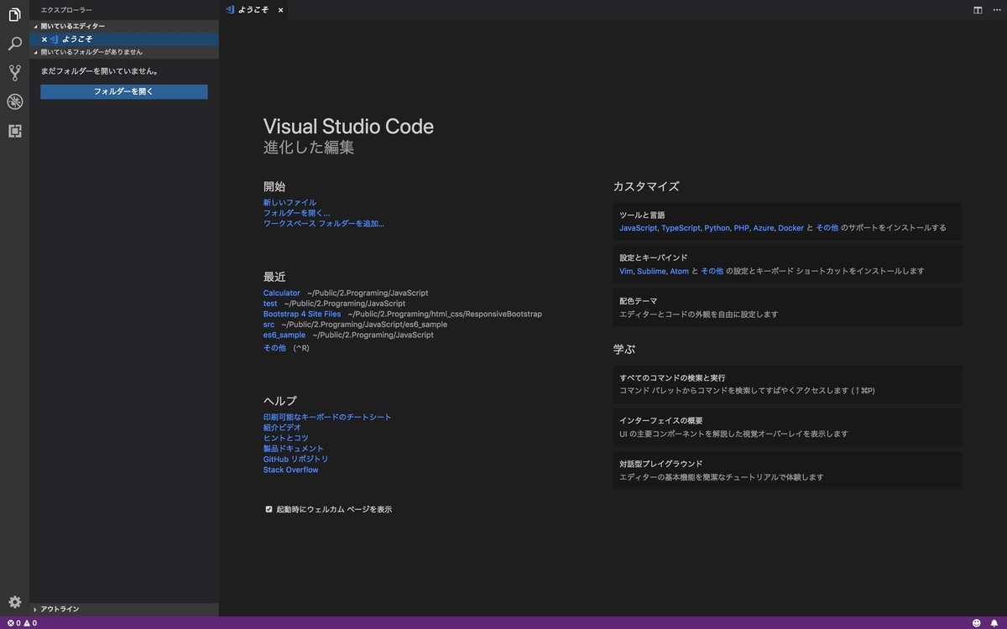This screenshot has width=1007, height=629.
Task: Open the Search view in the Activity Bar
Action: [x=14, y=43]
